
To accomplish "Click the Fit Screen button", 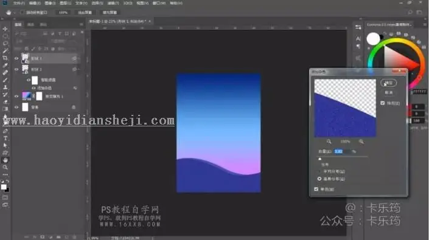I will pos(85,13).
